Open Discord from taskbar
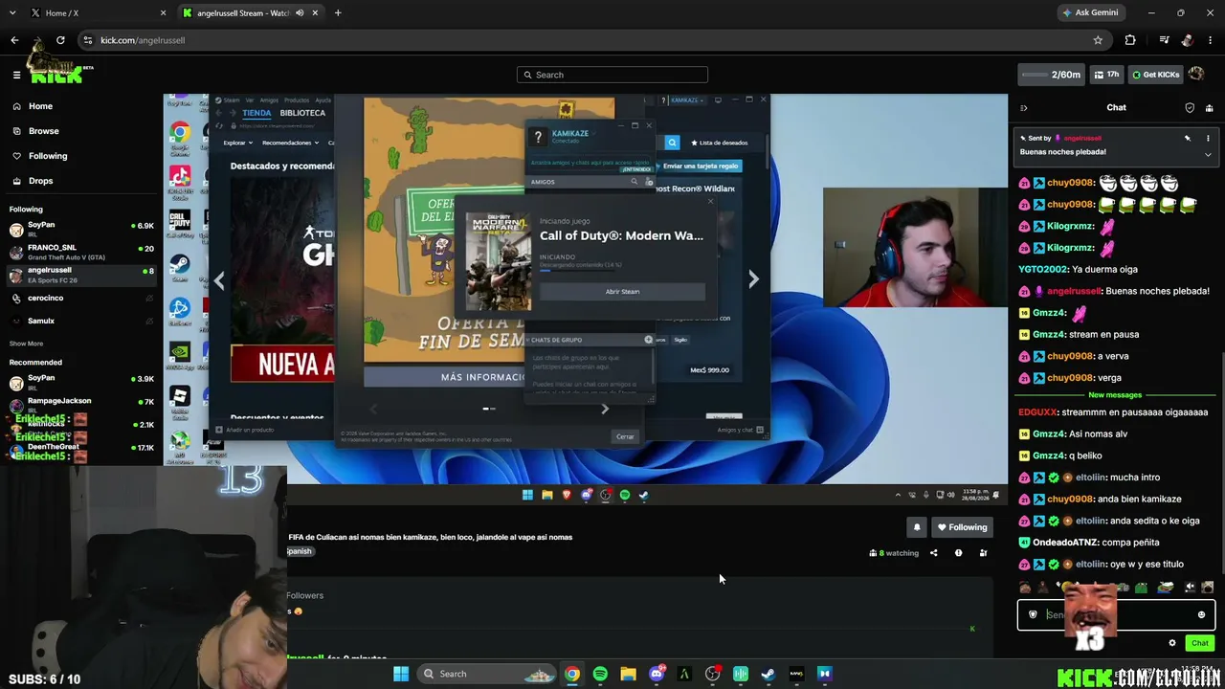 (x=657, y=674)
